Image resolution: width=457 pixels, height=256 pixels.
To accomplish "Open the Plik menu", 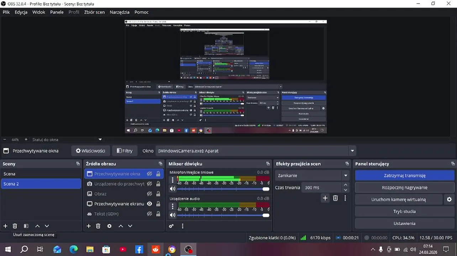I will coord(6,12).
